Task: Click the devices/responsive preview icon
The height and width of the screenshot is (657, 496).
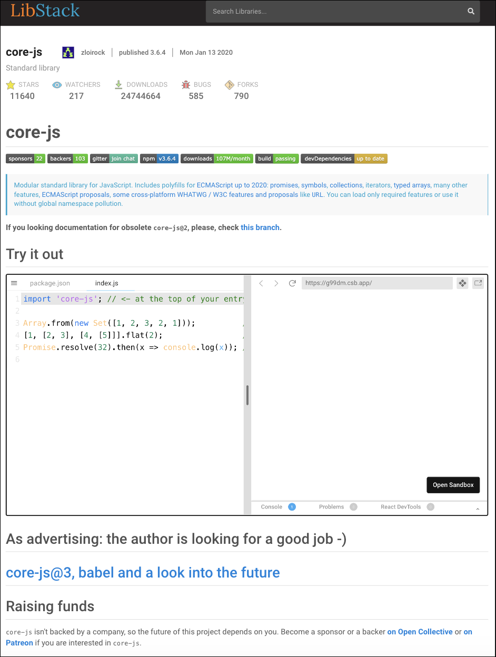Action: 462,283
